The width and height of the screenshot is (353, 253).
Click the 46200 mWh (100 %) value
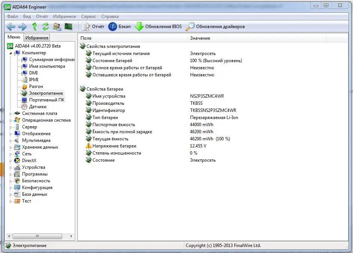pos(210,139)
